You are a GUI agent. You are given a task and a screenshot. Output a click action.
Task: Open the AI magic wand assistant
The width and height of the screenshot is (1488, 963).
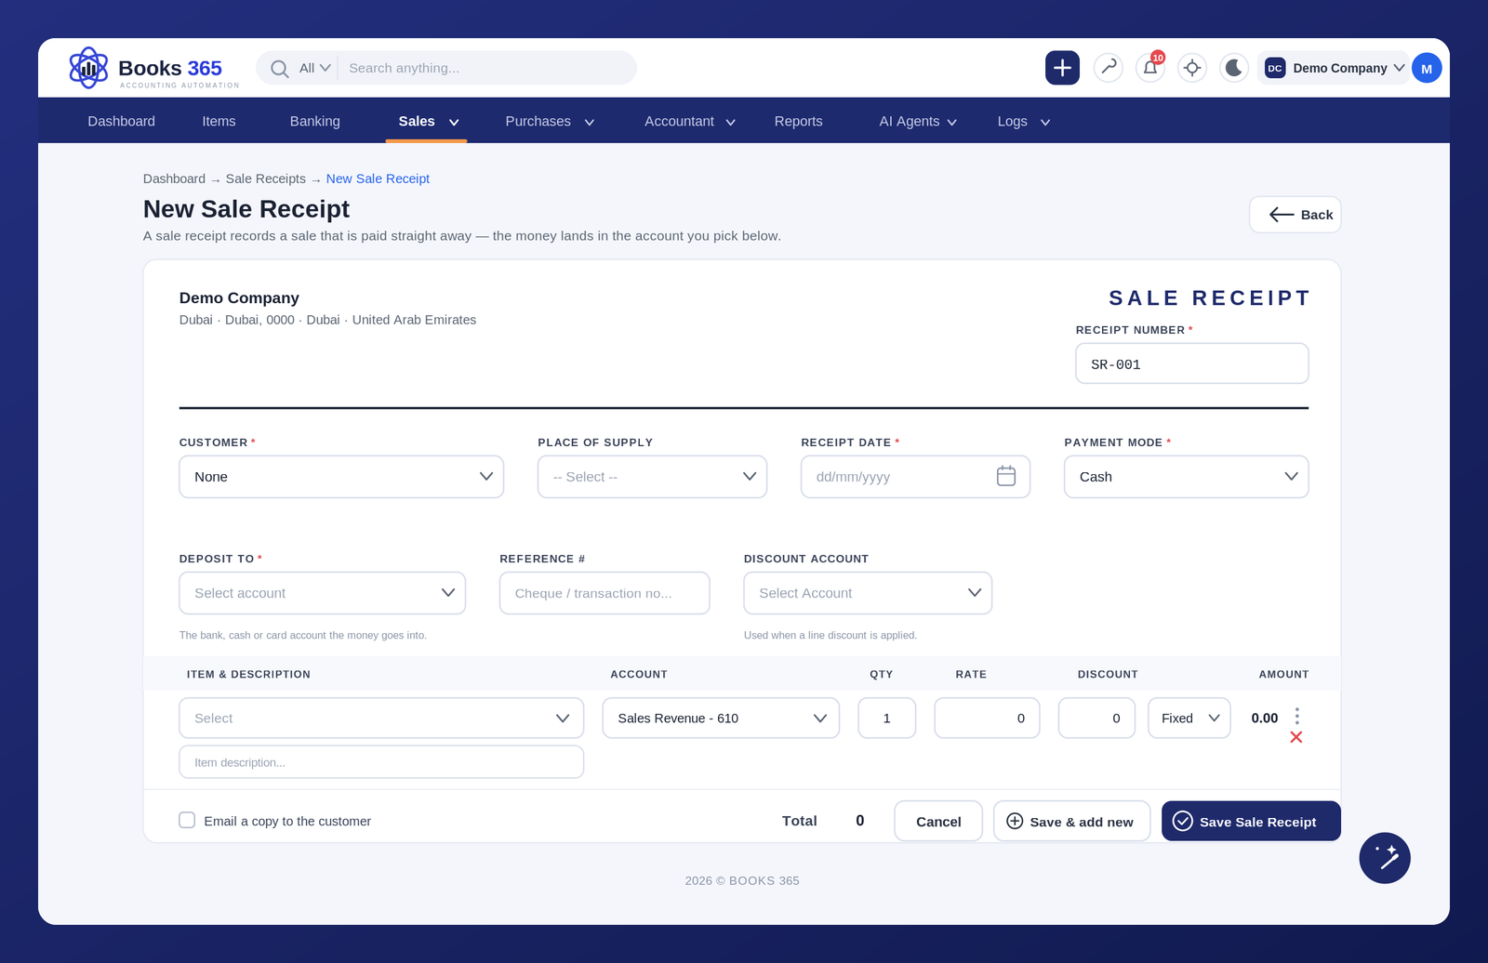click(1385, 858)
